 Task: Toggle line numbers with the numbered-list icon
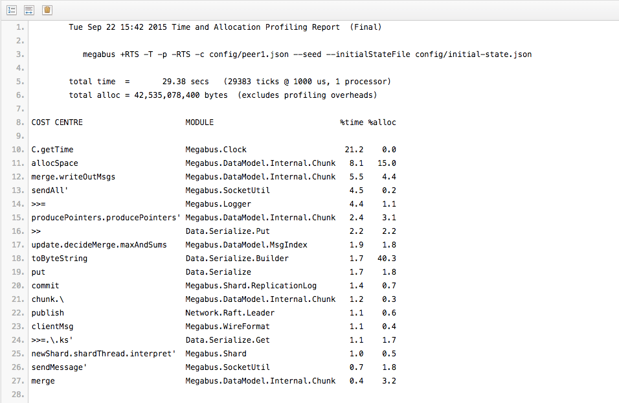tap(12, 10)
